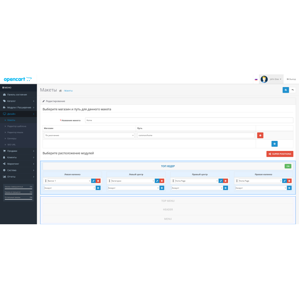Open Баннеры in the Дизайн submenu
The height and width of the screenshot is (299, 299).
tap(12, 138)
